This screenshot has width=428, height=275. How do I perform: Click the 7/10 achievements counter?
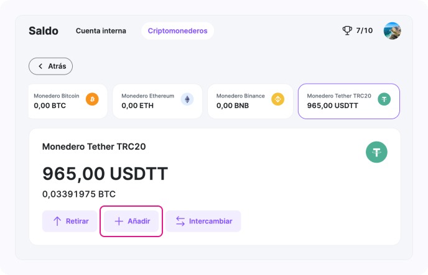(x=365, y=30)
